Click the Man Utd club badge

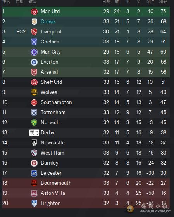34,12
